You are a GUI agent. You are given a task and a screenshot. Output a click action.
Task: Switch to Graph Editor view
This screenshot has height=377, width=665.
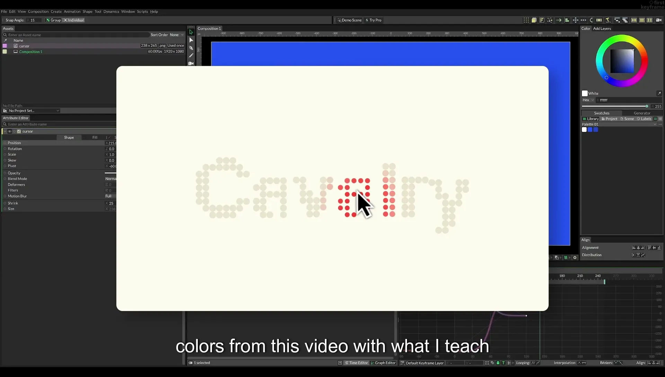click(x=383, y=363)
